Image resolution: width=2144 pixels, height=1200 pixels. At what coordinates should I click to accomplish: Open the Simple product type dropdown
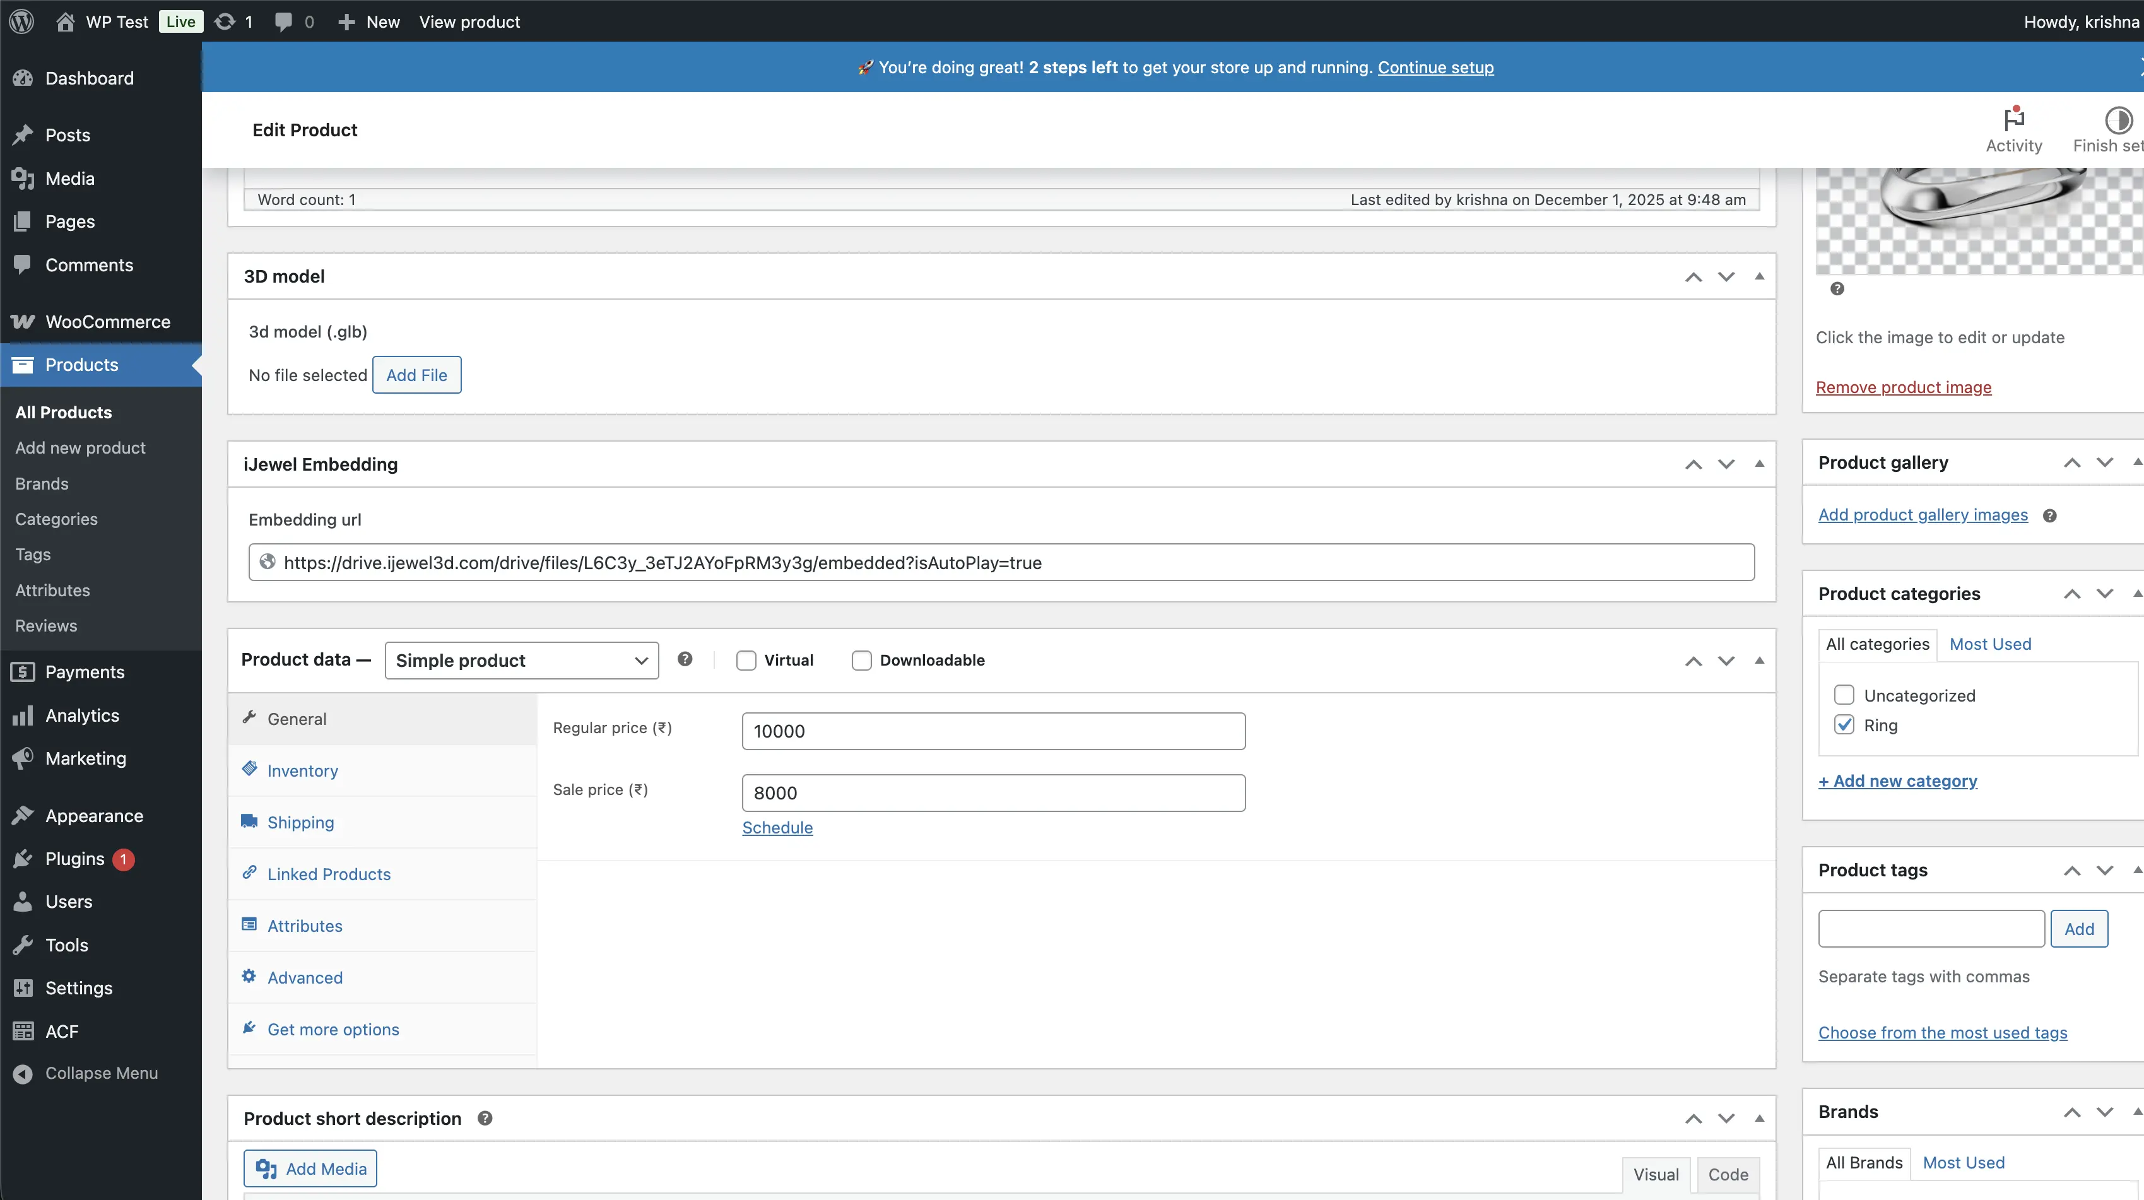click(x=522, y=660)
